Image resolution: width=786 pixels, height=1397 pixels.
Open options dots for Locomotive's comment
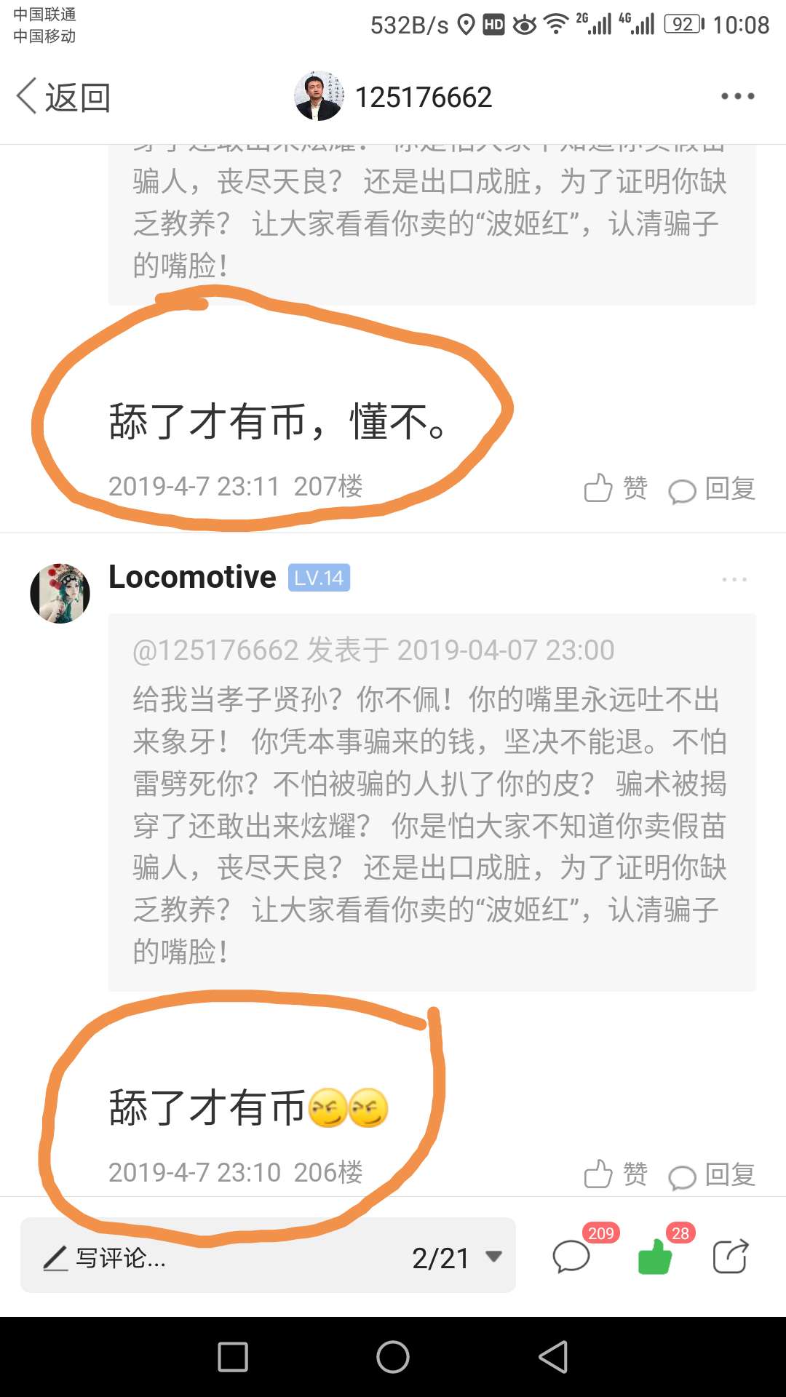tap(734, 579)
